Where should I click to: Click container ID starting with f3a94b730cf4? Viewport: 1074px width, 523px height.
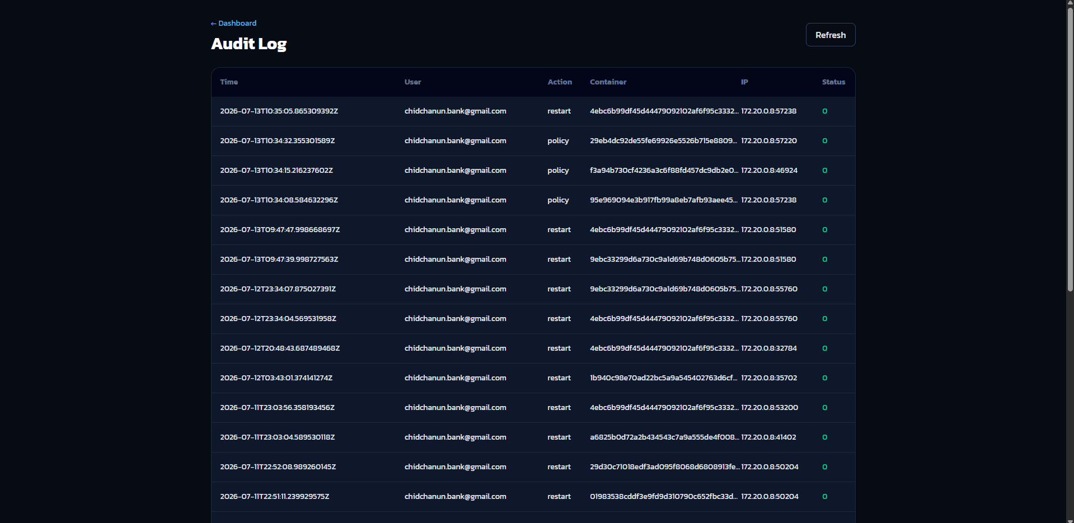[x=664, y=171]
